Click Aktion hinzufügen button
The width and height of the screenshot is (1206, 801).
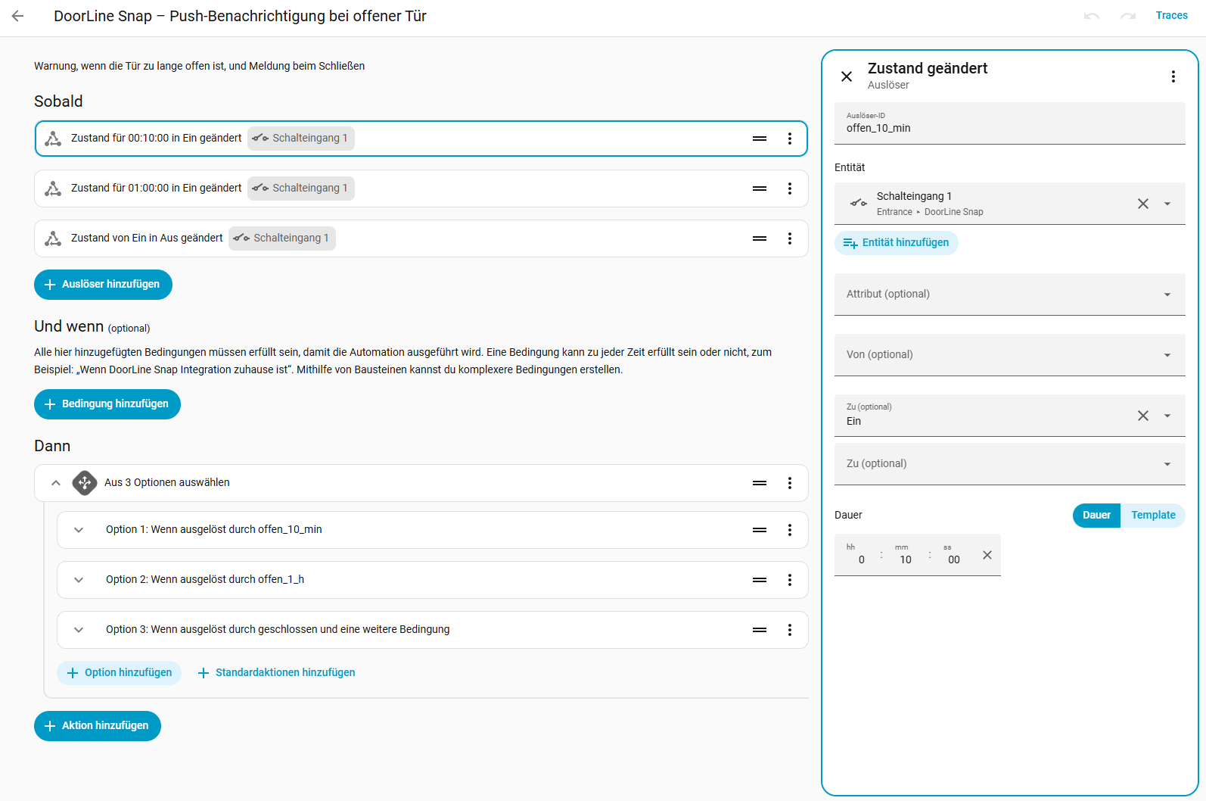[x=98, y=726]
